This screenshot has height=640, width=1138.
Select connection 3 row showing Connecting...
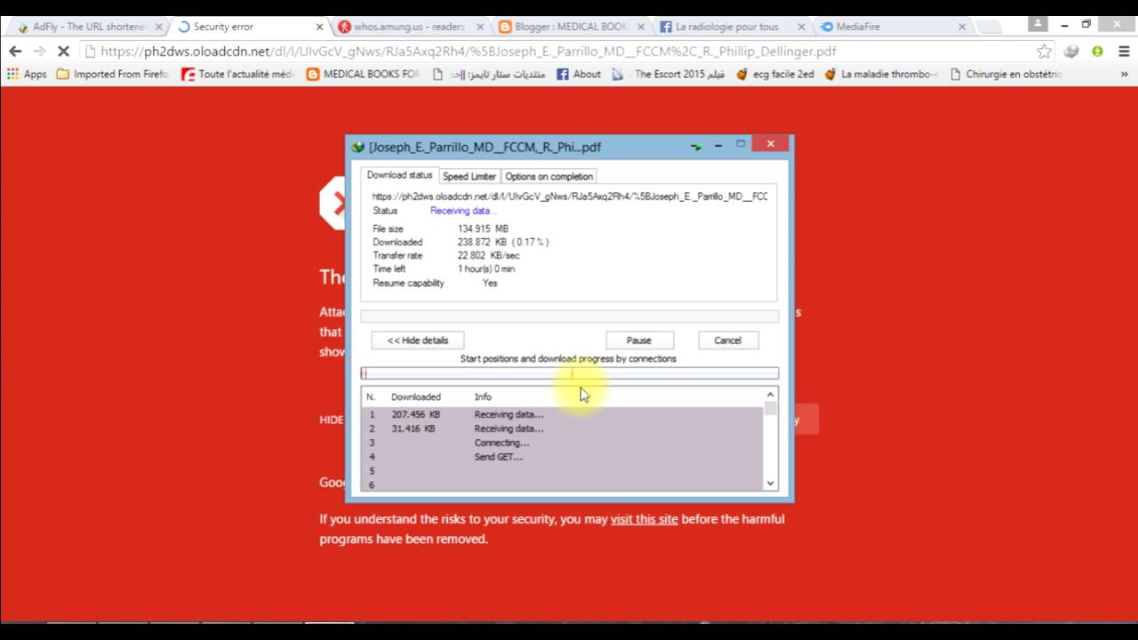[x=562, y=443]
